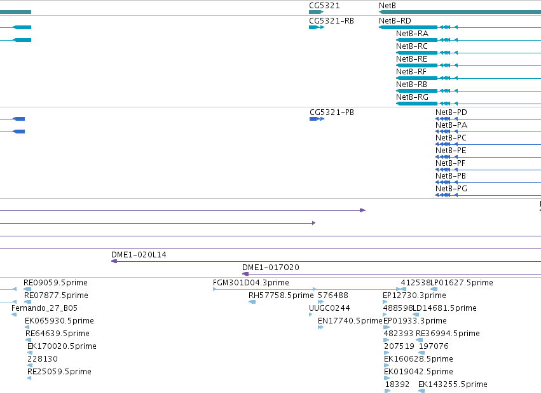Click the NetB-PF protein label
The width and height of the screenshot is (541, 394).
pyautogui.click(x=450, y=163)
